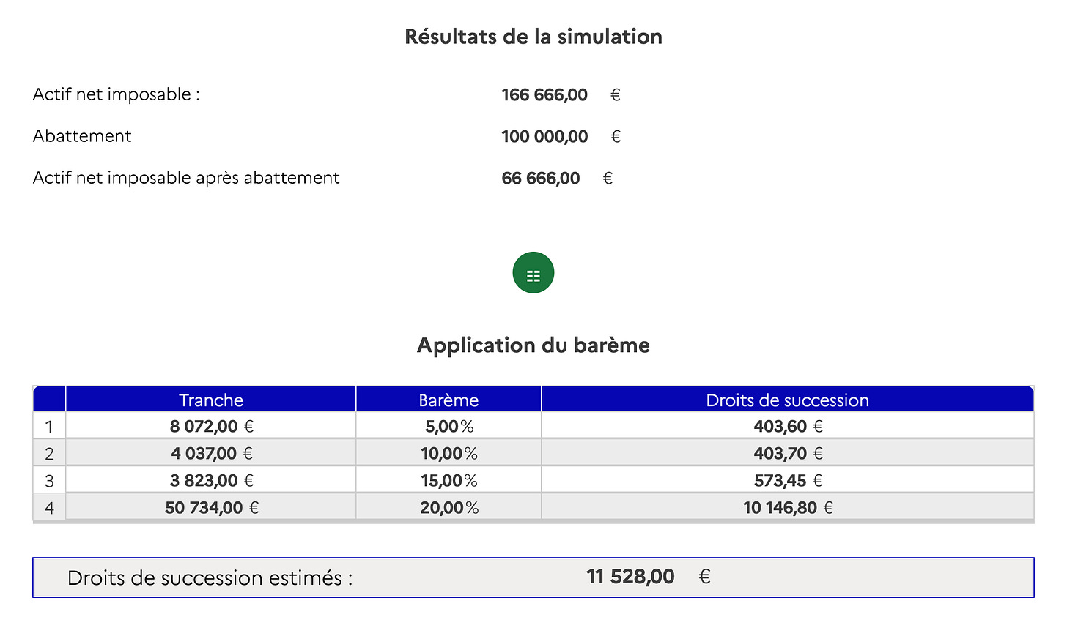Select the 3 823,00 € tranche cell
The image size is (1067, 617).
coord(211,480)
